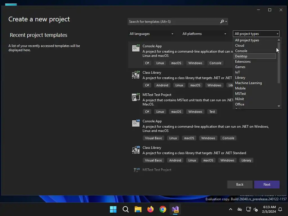Click the search magnifier icon in template search
Image resolution: width=288 pixels, height=216 pixels.
[222, 21]
